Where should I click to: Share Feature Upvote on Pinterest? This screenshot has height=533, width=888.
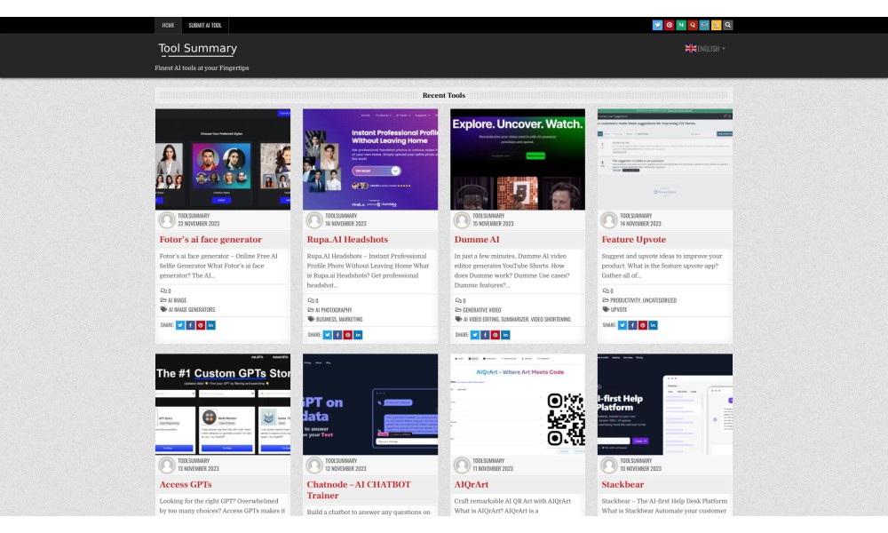point(642,325)
